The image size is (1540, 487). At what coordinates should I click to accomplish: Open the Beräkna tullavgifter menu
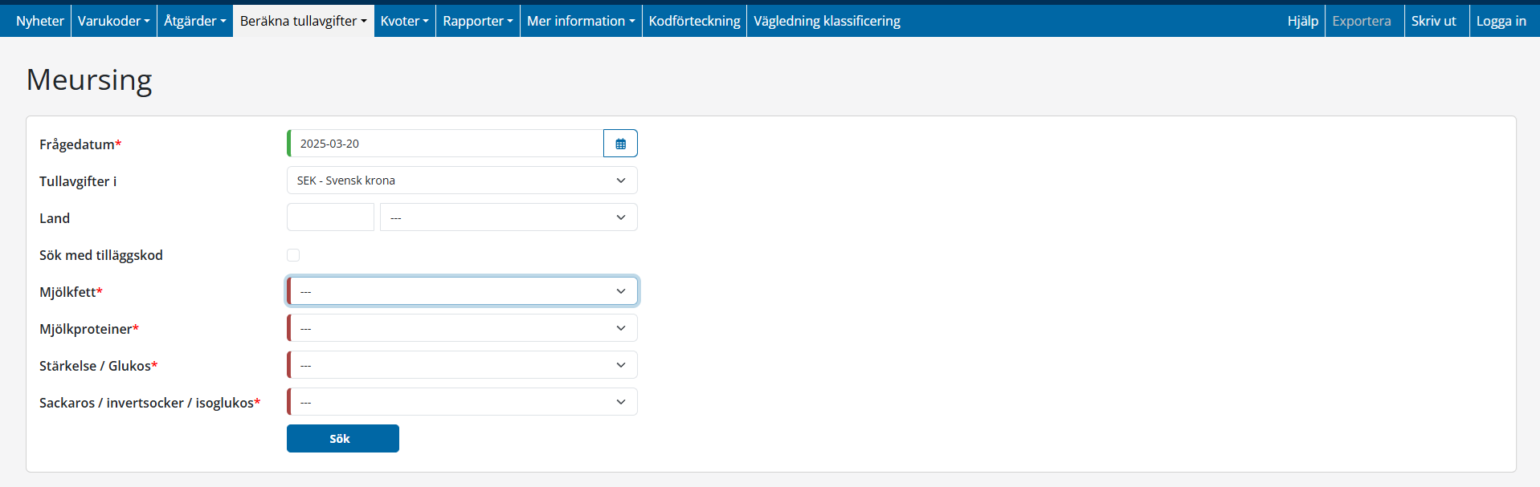(303, 21)
